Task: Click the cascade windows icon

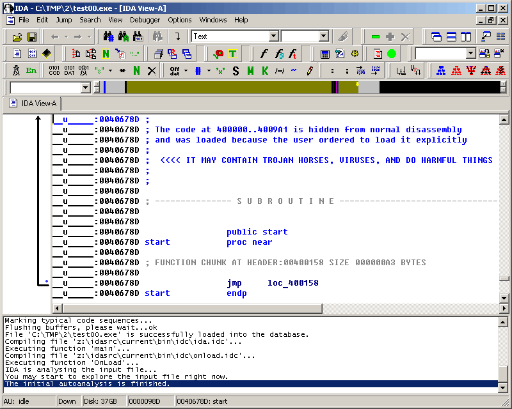Action: pyautogui.click(x=436, y=37)
